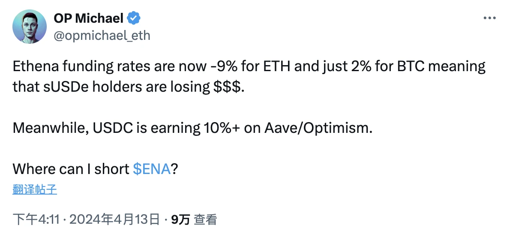Click the 翻译帖子 translate link
The height and width of the screenshot is (234, 510).
[35, 189]
